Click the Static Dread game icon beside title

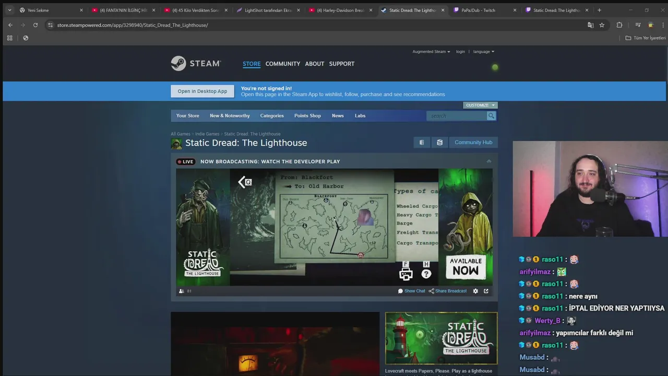pos(176,143)
